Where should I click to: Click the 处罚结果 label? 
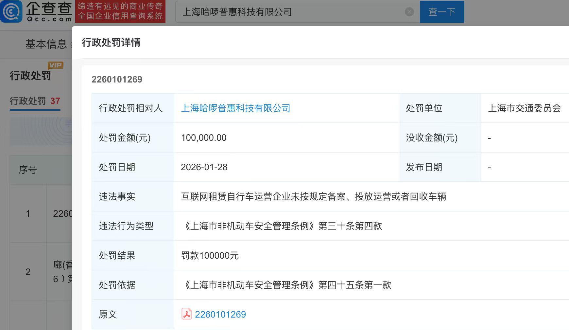coord(117,255)
